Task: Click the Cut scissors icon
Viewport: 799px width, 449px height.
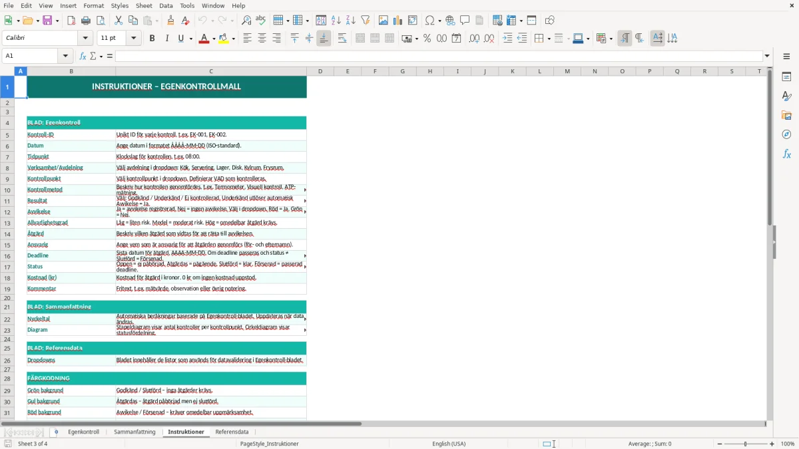Action: [119, 21]
